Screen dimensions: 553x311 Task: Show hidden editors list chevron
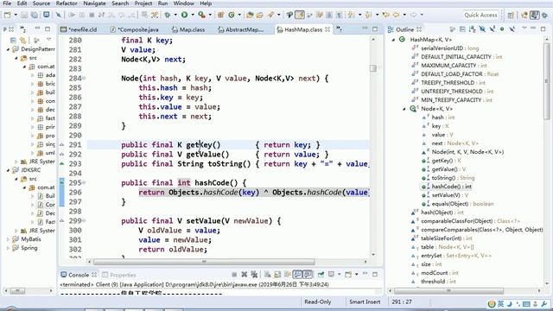(x=339, y=29)
